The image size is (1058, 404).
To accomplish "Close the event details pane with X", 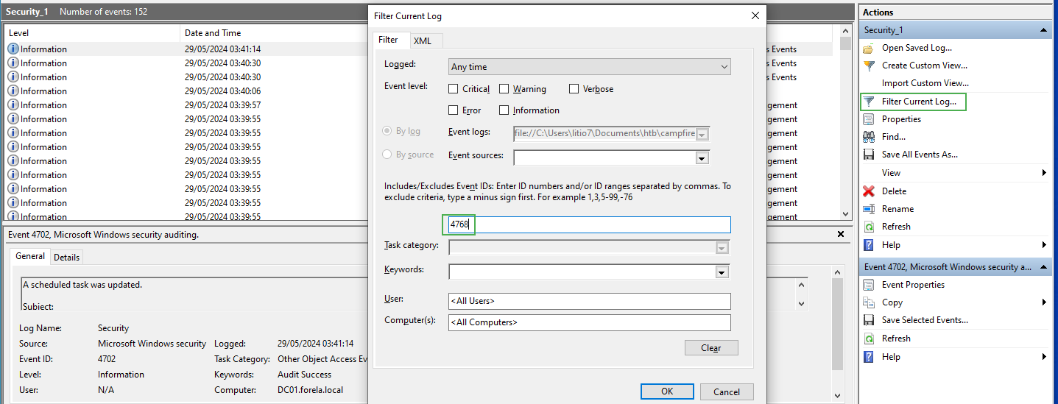I will (x=841, y=234).
